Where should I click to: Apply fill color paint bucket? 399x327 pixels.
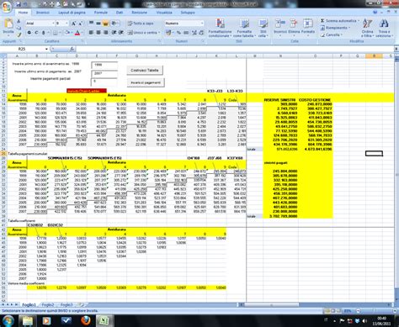coord(67,33)
